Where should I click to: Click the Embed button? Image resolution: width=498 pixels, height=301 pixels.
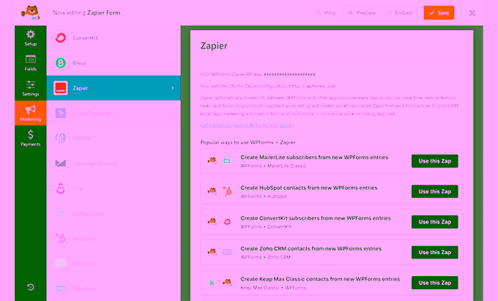[x=399, y=13]
